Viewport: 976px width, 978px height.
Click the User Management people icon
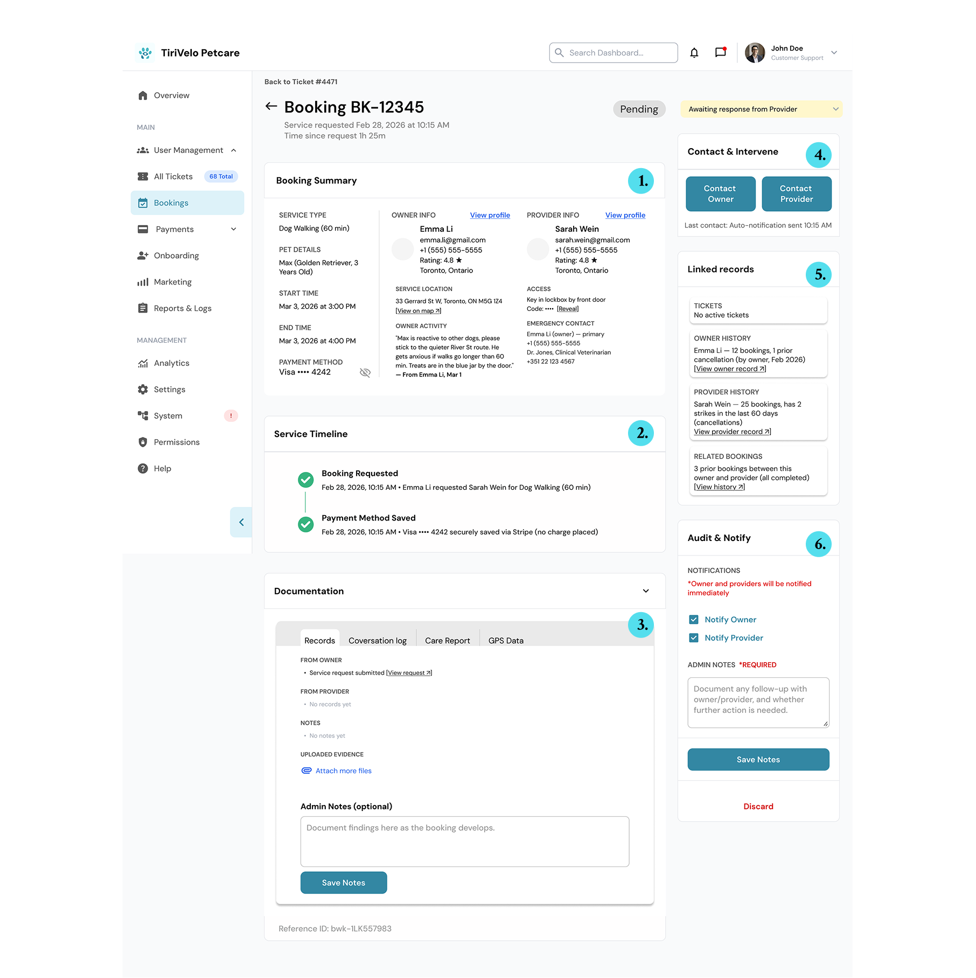[143, 150]
